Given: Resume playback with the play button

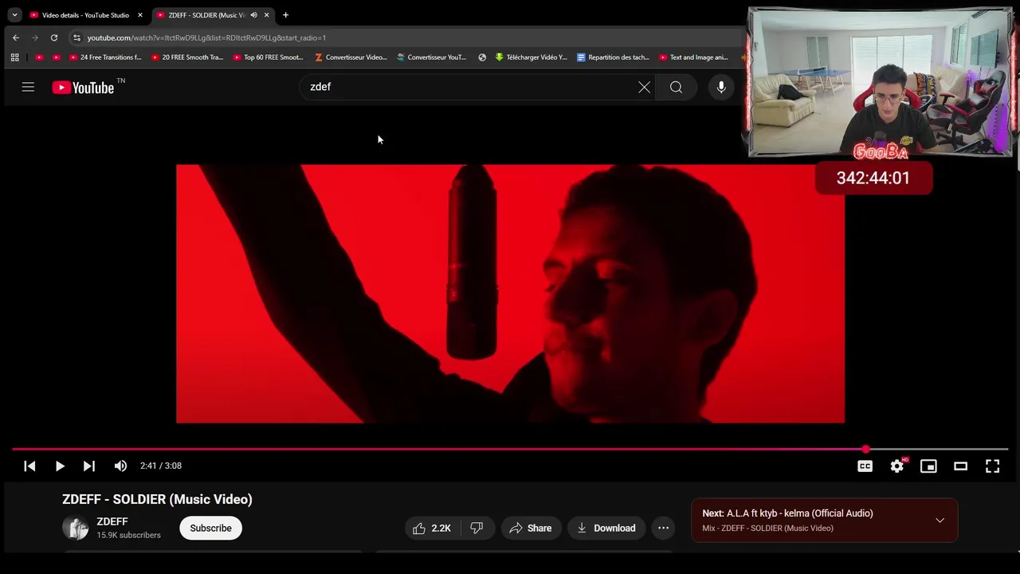Looking at the screenshot, I should [x=60, y=466].
